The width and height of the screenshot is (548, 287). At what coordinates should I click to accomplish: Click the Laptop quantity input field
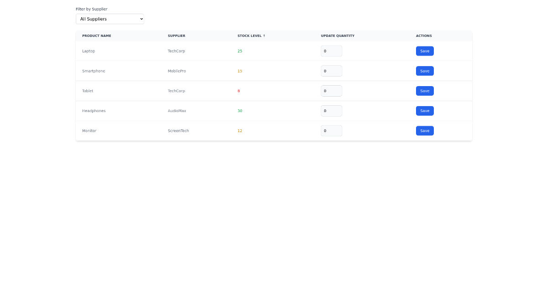[x=332, y=51]
